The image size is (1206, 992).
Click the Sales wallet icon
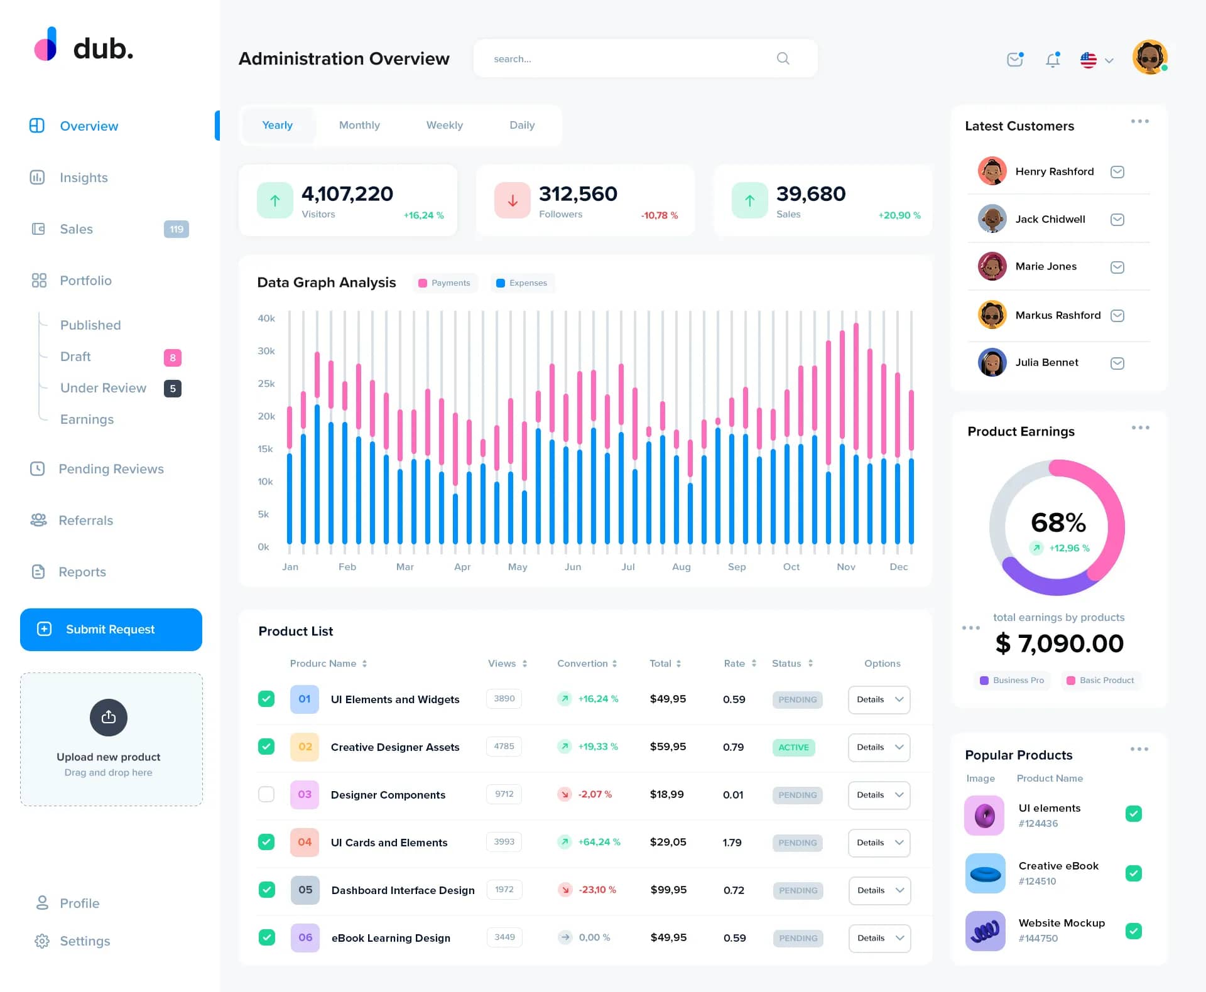[x=38, y=229]
